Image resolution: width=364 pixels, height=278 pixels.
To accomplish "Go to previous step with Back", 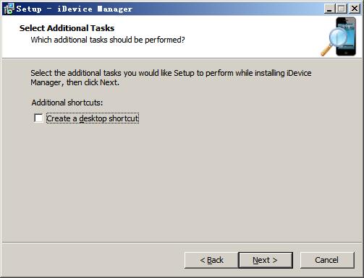I will tap(211, 260).
